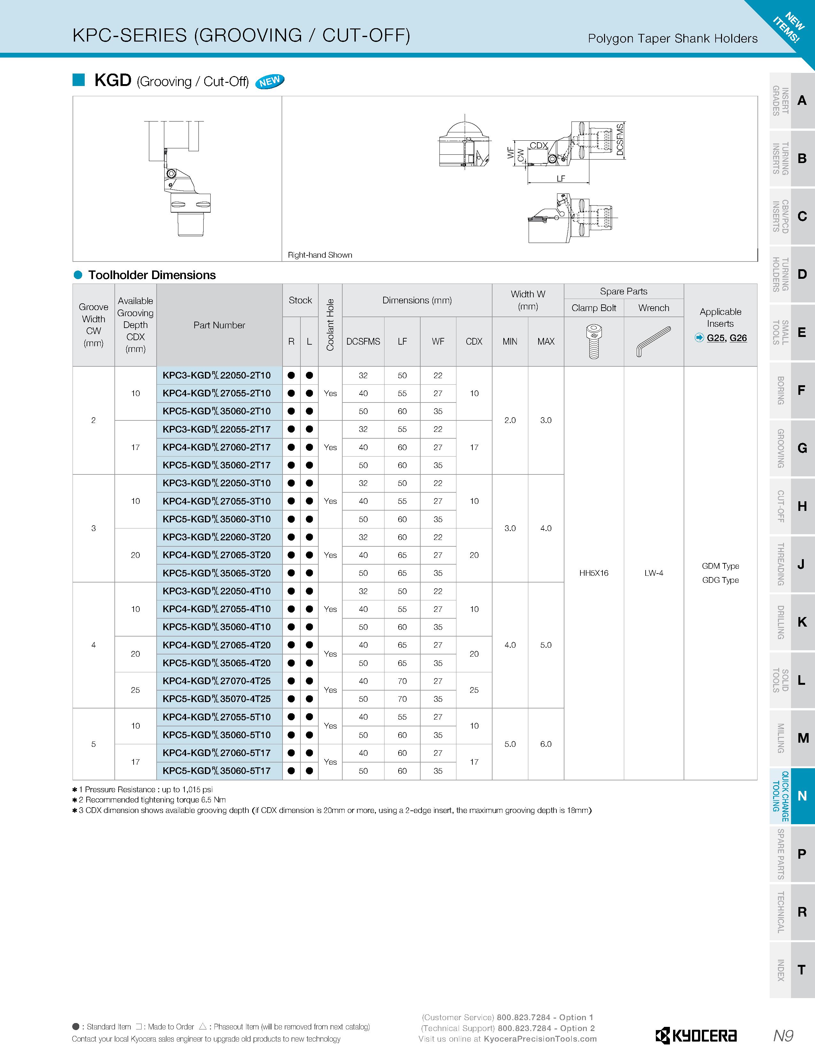Go to the K Drilling section tab
The width and height of the screenshot is (815, 1055).
[792, 622]
